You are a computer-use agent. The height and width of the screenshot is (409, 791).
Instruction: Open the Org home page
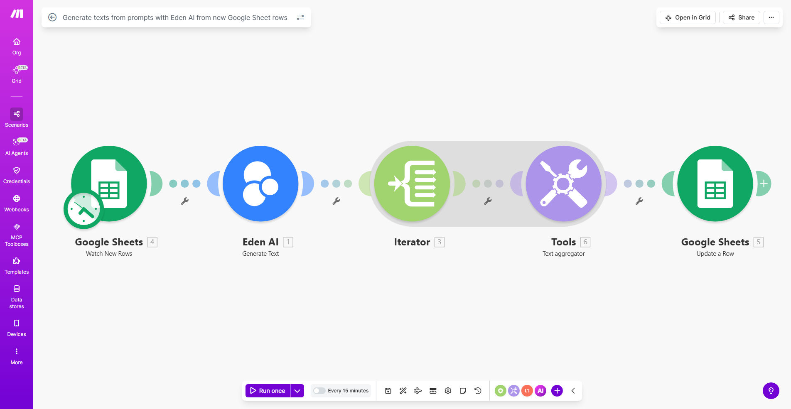(x=17, y=47)
